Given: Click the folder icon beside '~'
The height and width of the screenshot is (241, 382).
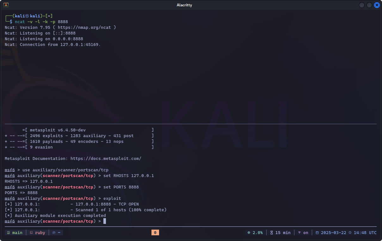Looking at the screenshot, I should click(x=54, y=232).
